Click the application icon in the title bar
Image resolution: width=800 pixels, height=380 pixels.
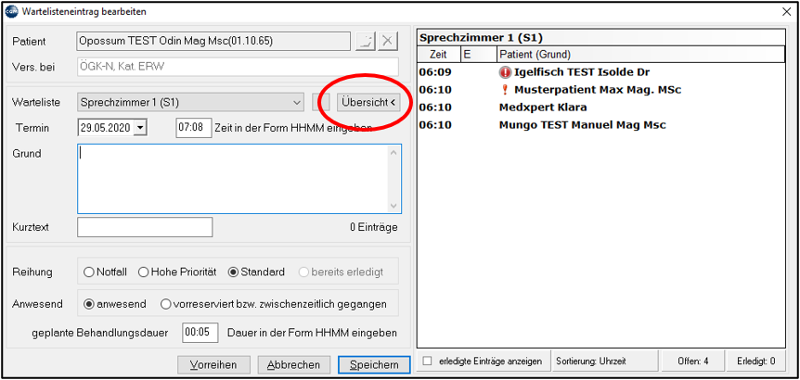(x=11, y=12)
